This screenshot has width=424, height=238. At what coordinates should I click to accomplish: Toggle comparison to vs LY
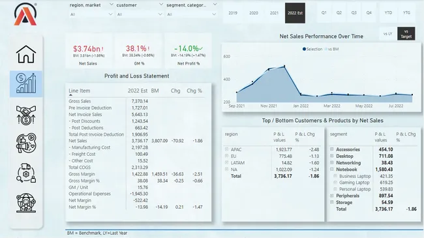coord(387,34)
